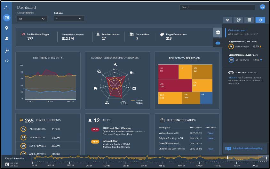Click the Transactional Amount value $12.5M

click(68, 39)
